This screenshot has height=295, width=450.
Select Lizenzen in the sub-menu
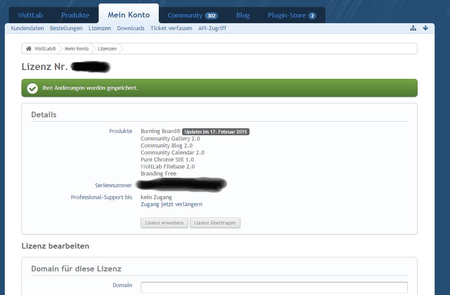pos(100,28)
